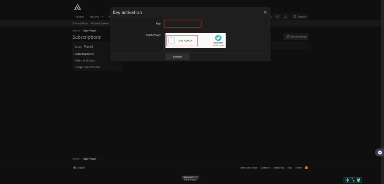Check the "I am human" checkbox
The image size is (384, 184).
point(172,40)
